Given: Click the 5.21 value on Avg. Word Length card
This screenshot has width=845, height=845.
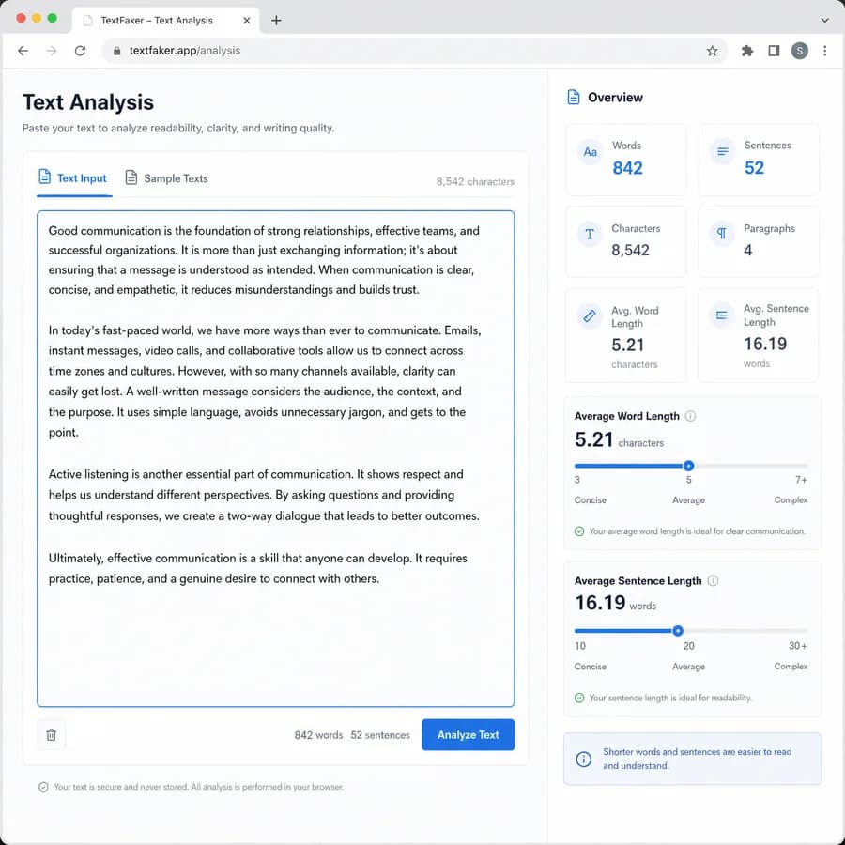Looking at the screenshot, I should click(628, 345).
